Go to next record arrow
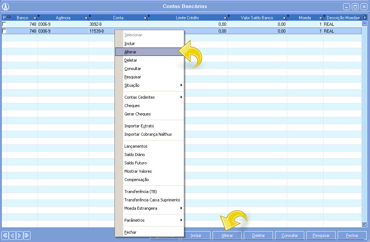This screenshot has width=370, height=242. click(x=19, y=235)
